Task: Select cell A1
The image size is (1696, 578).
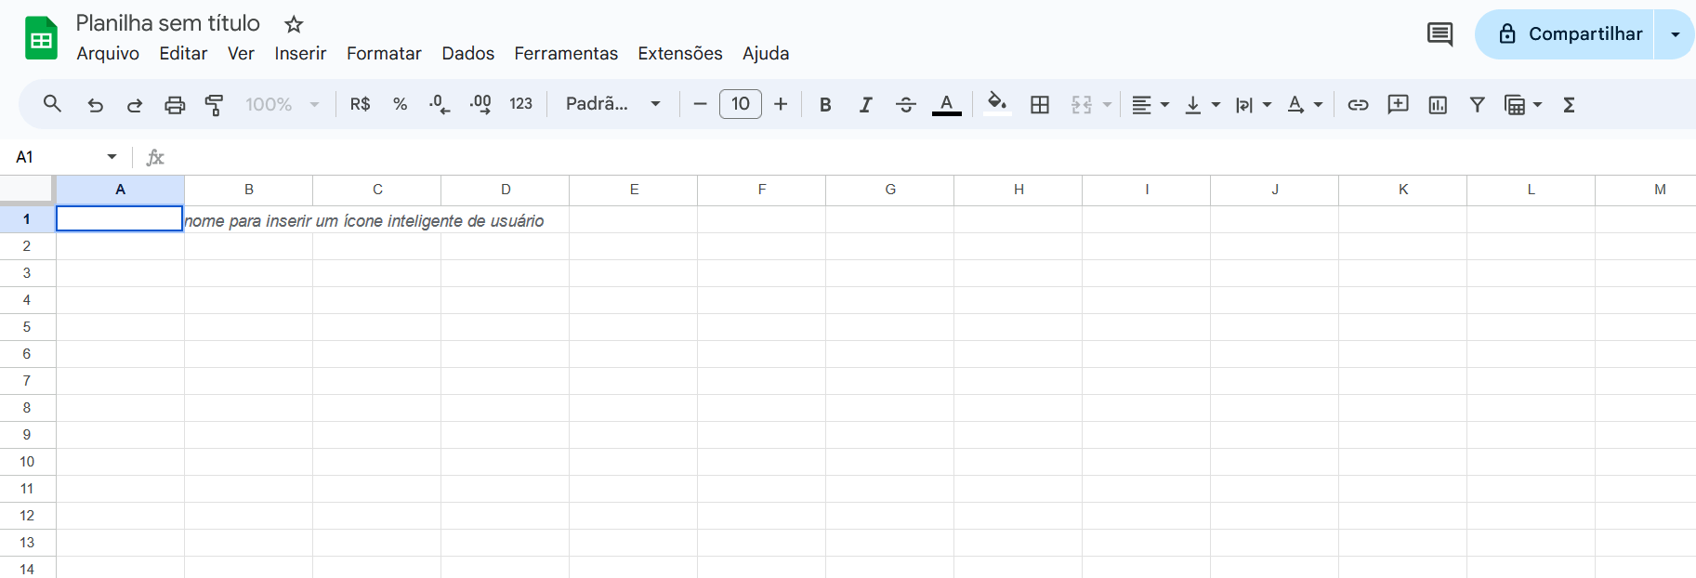Action: point(120,219)
